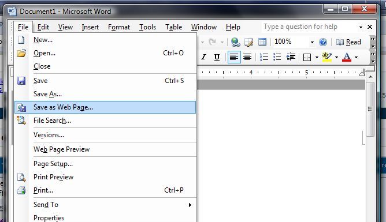This screenshot has height=222, width=386.
Task: Expand Formatting toolbar options chevron
Action: point(373,57)
